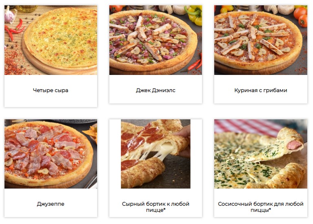The width and height of the screenshot is (313, 224).
Task: Select the Куриная с грибами title
Action: click(261, 90)
